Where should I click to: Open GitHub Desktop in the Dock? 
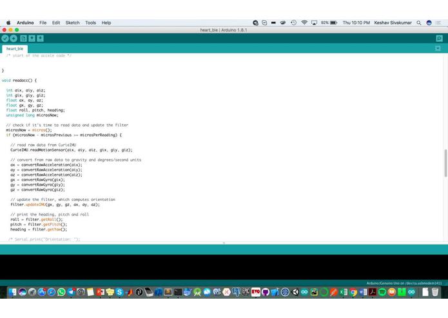pos(266,292)
